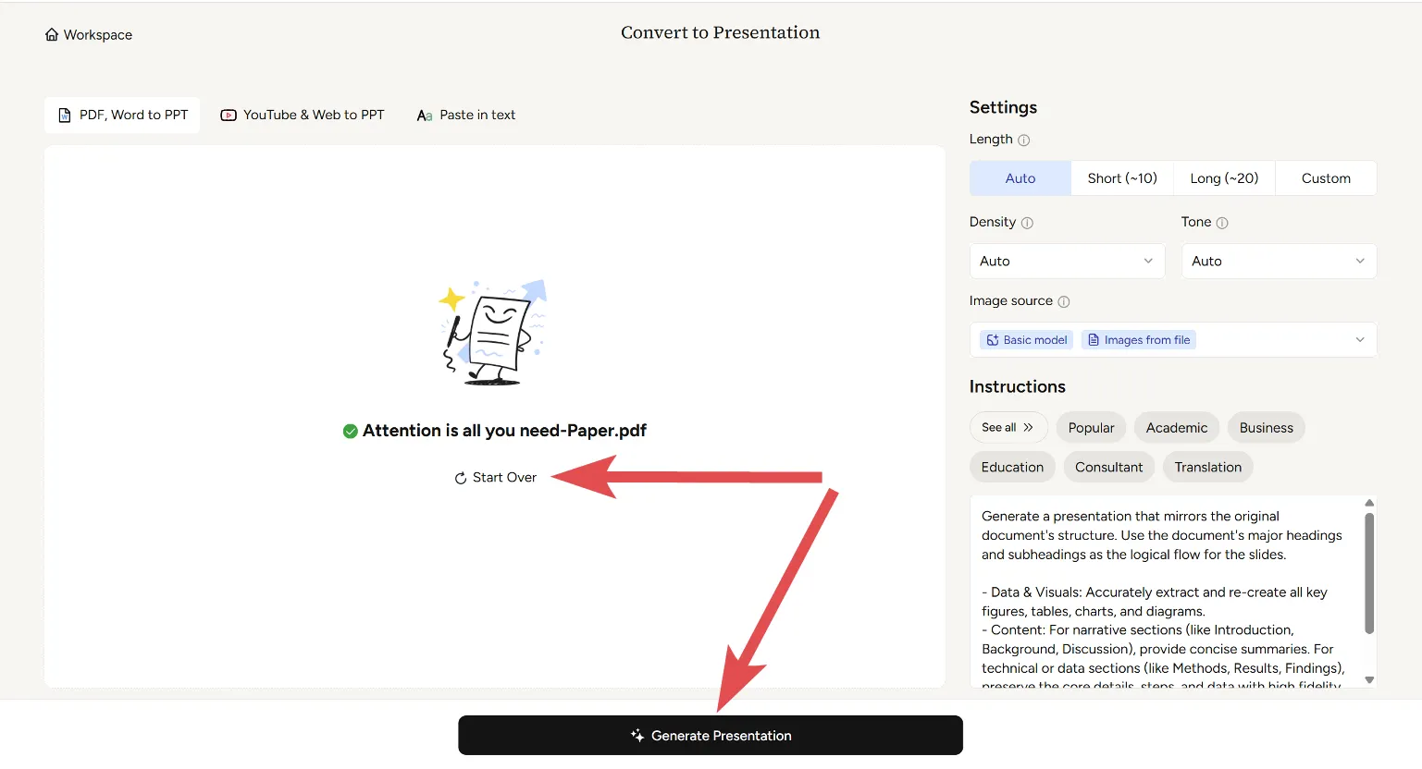Select the Academic instruction preset
Viewport: 1422px width, 769px height.
(x=1176, y=428)
